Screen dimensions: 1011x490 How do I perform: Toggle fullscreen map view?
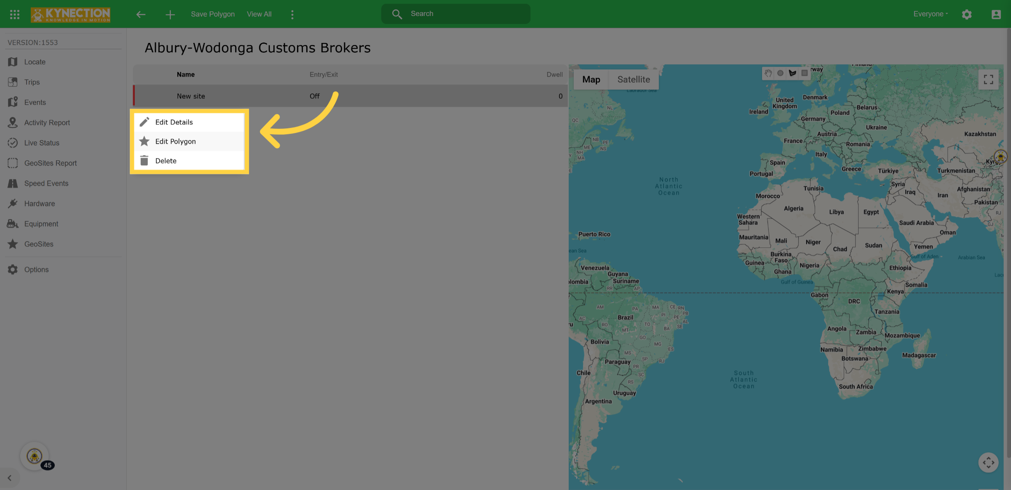click(x=988, y=79)
